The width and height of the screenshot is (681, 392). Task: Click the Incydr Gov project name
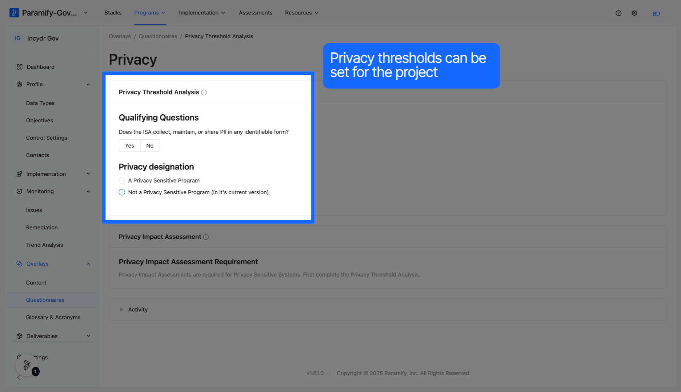pos(43,38)
